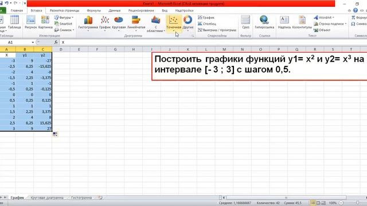Insert an Объект object
367x206 pixels.
tap(322, 30)
